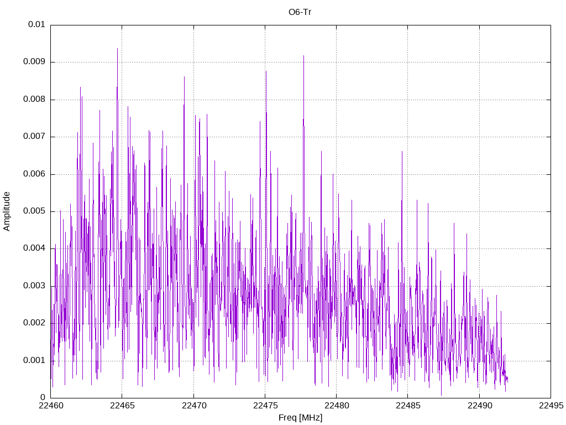Click the 22475 x-axis tick label
566x425 pixels.
pos(265,406)
